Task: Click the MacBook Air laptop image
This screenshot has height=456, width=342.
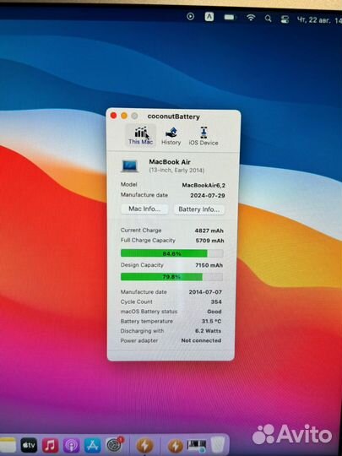Action: [129, 166]
